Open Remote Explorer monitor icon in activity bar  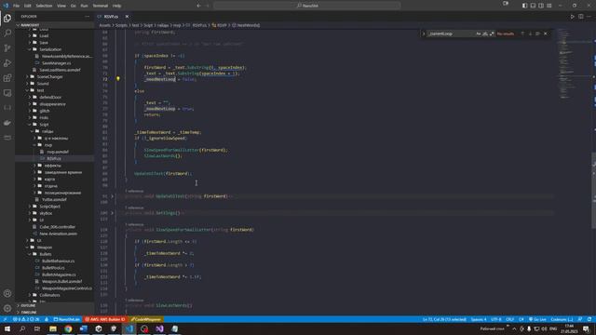[x=7, y=93]
